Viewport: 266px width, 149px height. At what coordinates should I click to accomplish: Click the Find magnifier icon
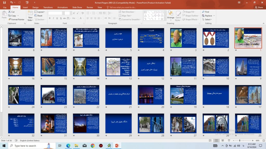tap(203, 12)
